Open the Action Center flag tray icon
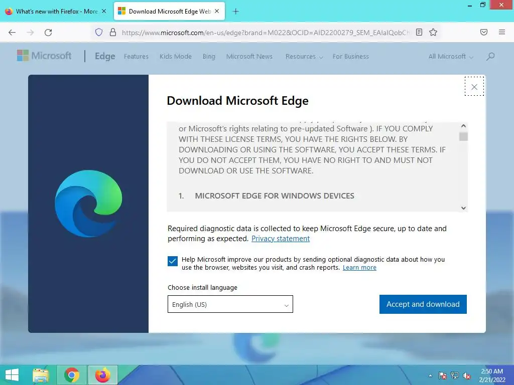Image resolution: width=514 pixels, height=385 pixels. [x=442, y=375]
